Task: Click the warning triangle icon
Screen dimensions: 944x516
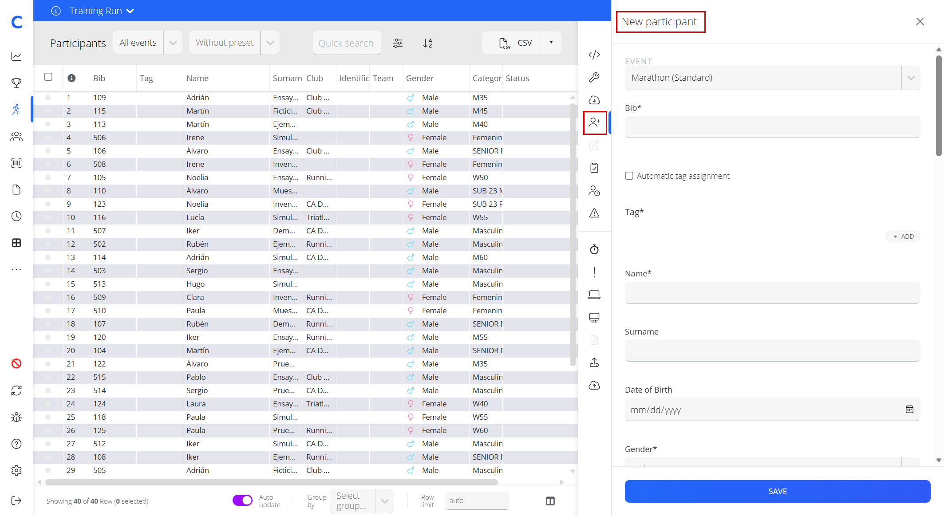Action: [x=594, y=213]
